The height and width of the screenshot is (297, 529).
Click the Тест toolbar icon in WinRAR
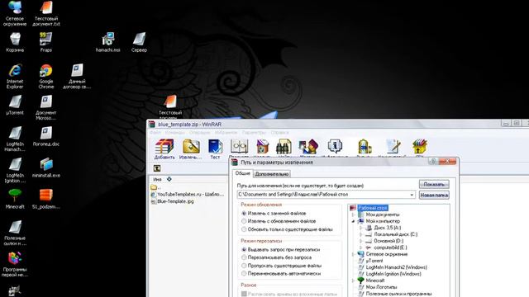coord(215,148)
